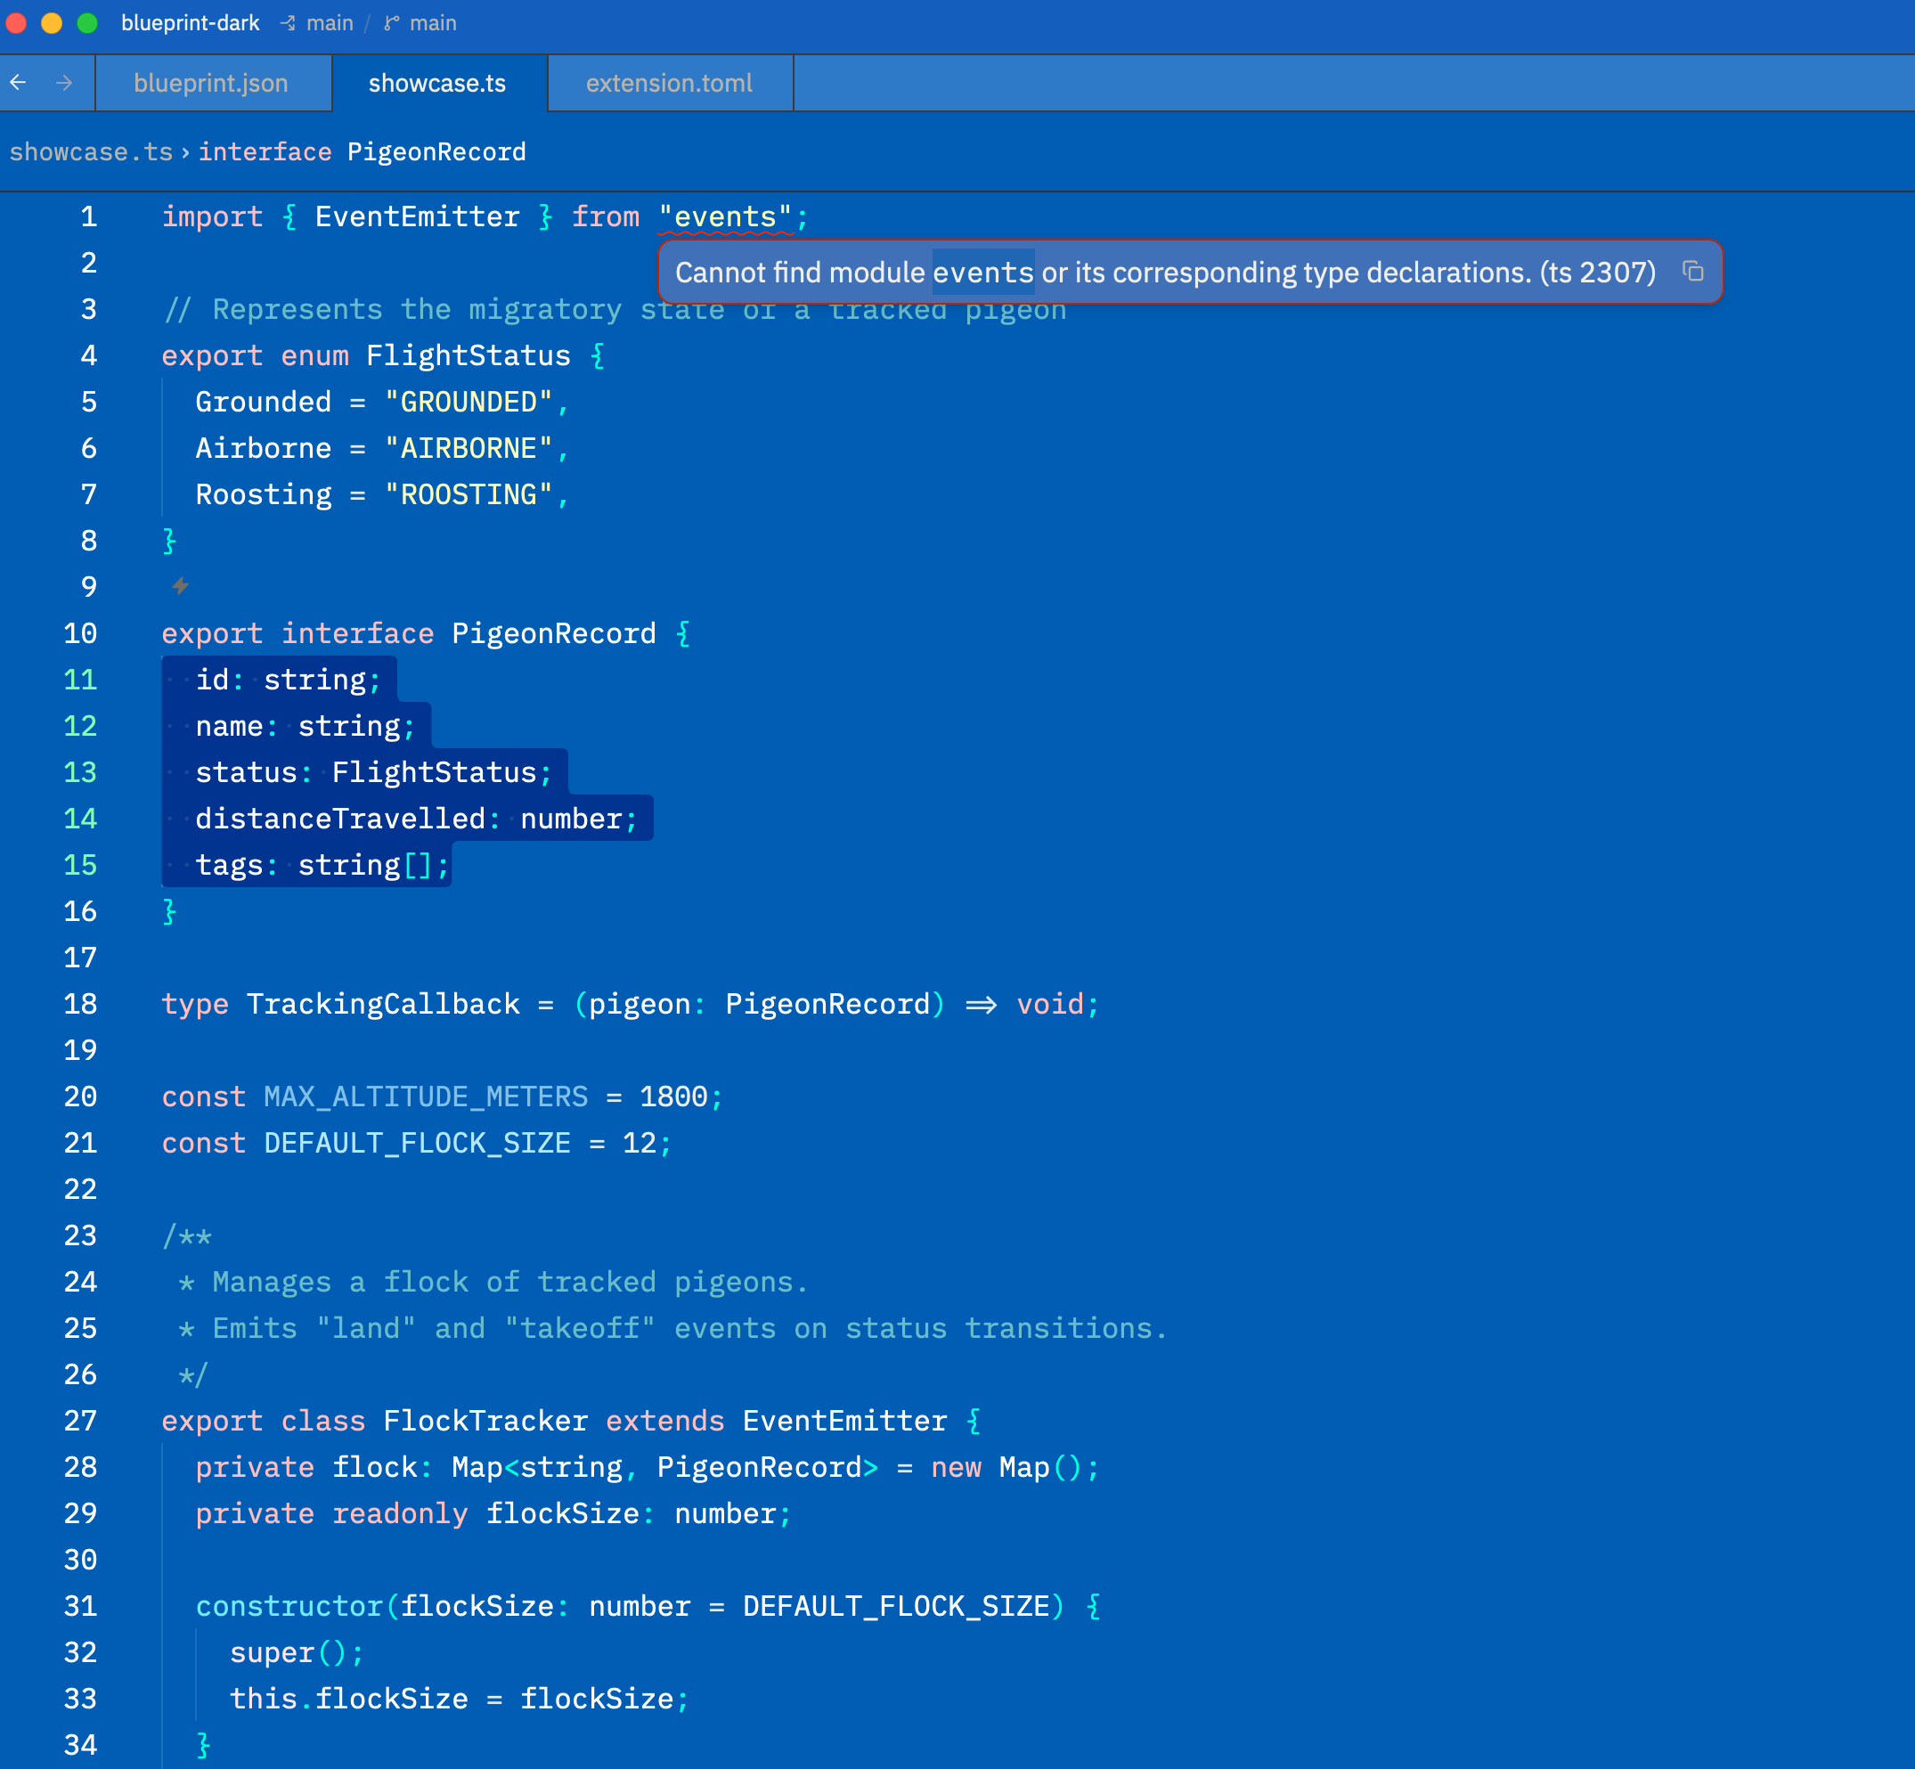Click the readonly keyword on line 29
The width and height of the screenshot is (1915, 1769).
pyautogui.click(x=400, y=1513)
